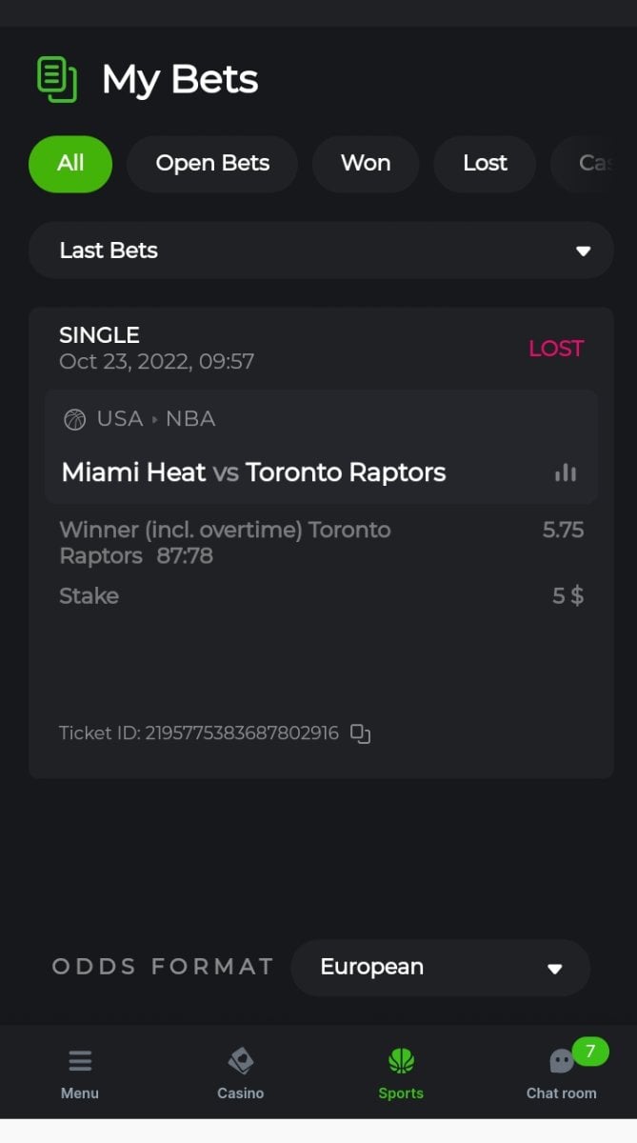Open the European odds format dropdown
The height and width of the screenshot is (1143, 637).
point(440,968)
